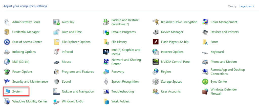Click the Color Management icon

click(x=205, y=22)
